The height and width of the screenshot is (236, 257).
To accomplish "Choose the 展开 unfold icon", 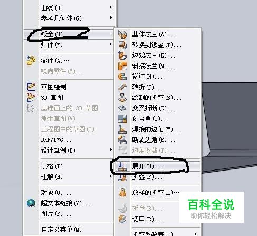I will (x=122, y=166).
